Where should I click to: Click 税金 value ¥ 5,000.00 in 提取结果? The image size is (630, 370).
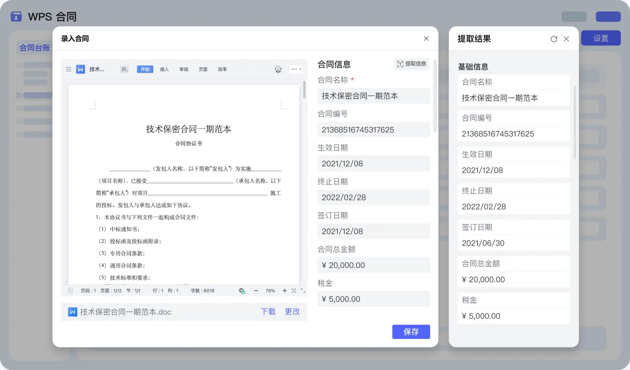click(x=481, y=316)
